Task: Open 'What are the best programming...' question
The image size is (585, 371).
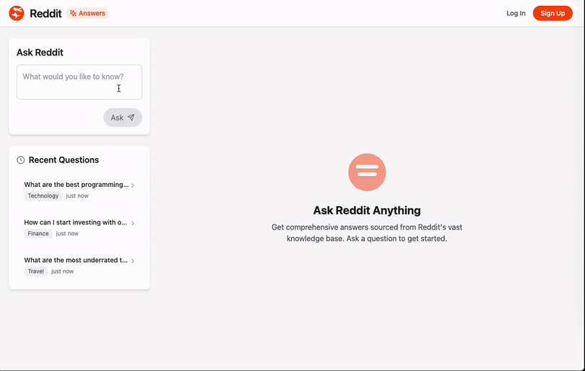Action: tap(76, 185)
